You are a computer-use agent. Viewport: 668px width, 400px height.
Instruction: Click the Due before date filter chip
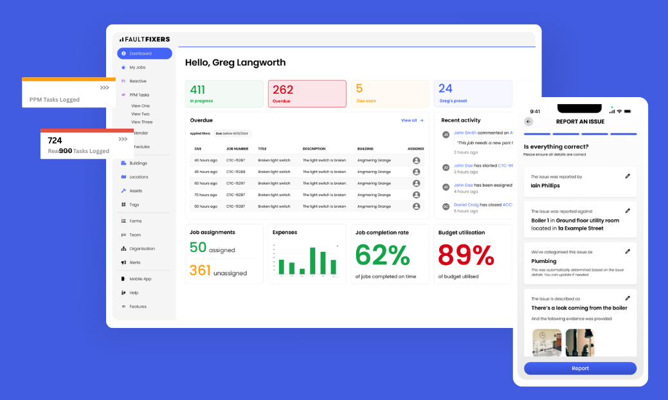(232, 133)
